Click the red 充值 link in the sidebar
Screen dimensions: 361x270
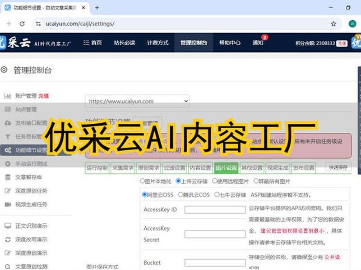43,96
